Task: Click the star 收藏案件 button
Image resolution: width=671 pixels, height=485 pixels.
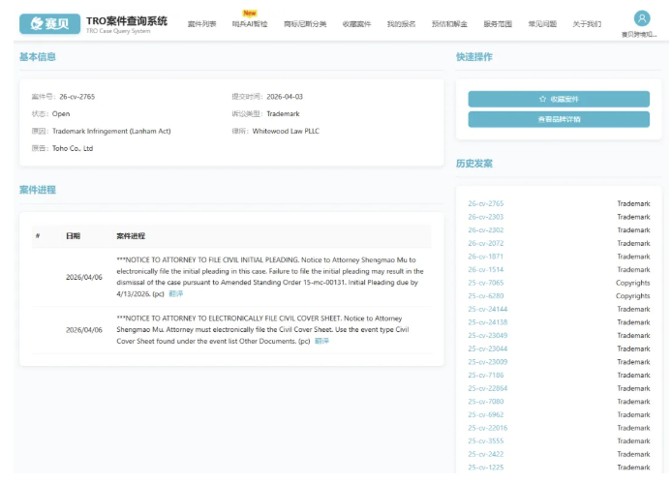Action: tap(559, 99)
